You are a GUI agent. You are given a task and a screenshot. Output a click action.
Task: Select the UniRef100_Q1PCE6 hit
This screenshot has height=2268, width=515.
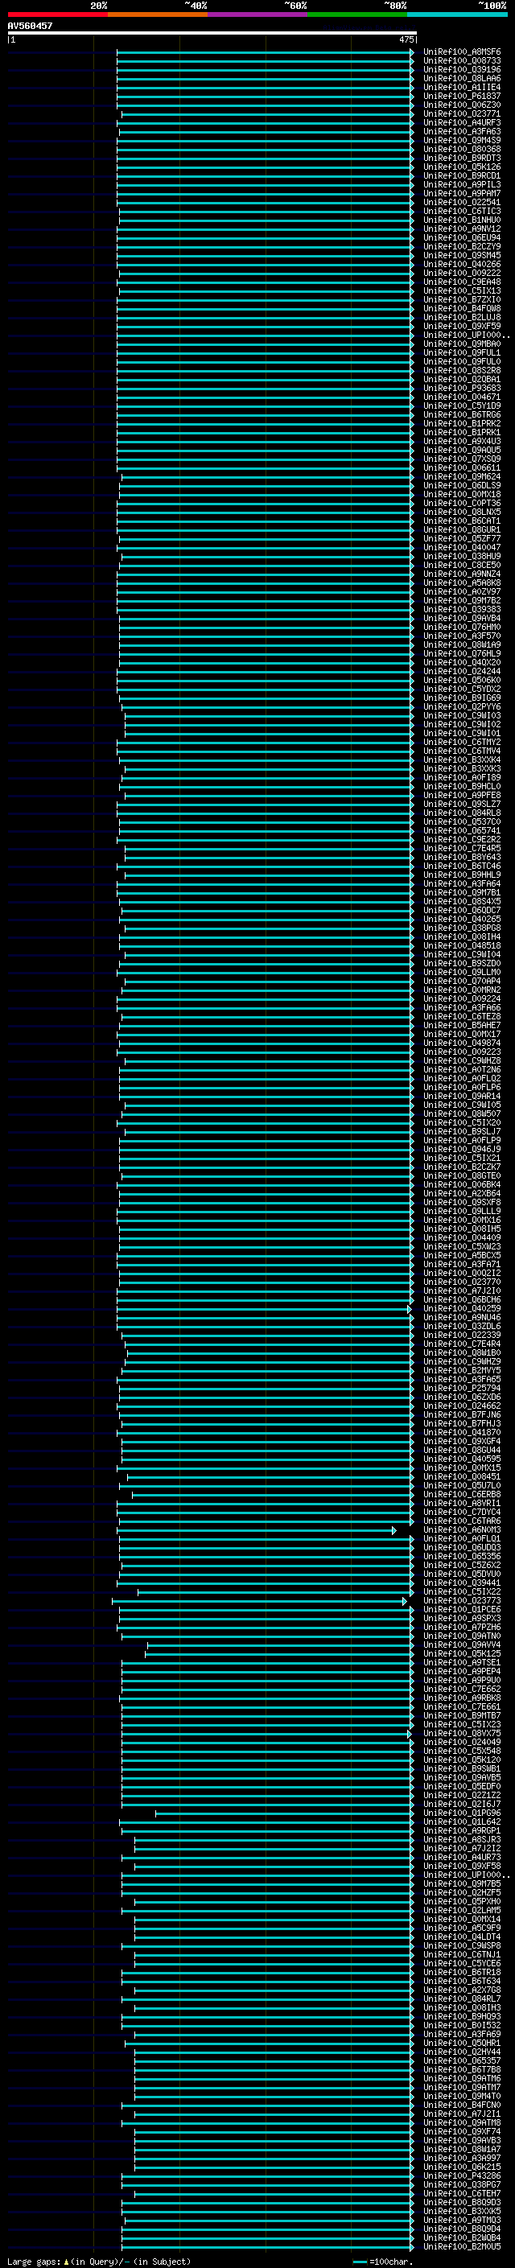click(461, 1608)
